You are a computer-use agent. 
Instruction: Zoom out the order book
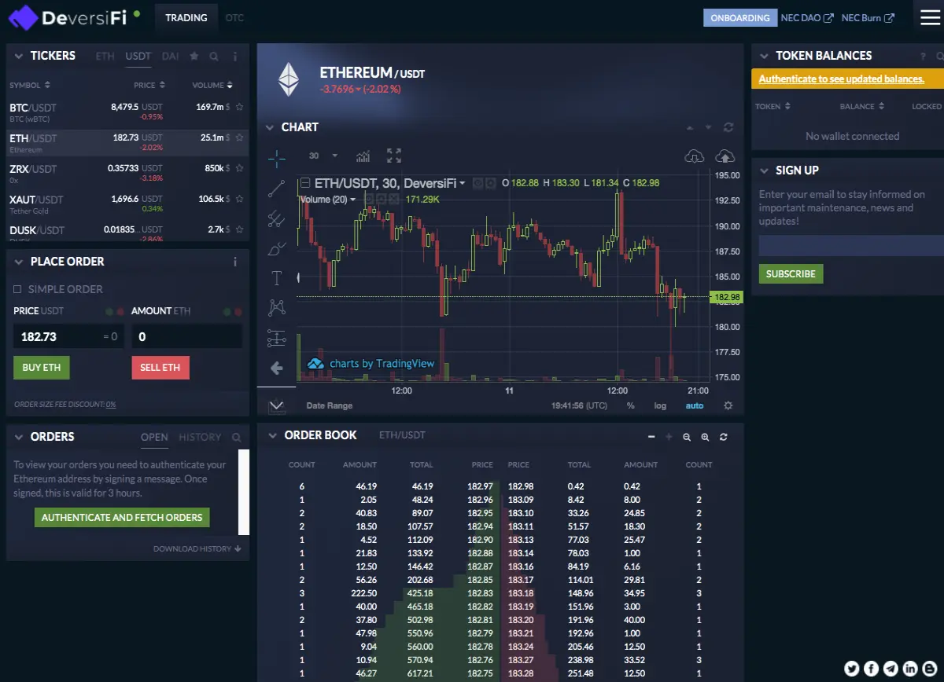(687, 437)
